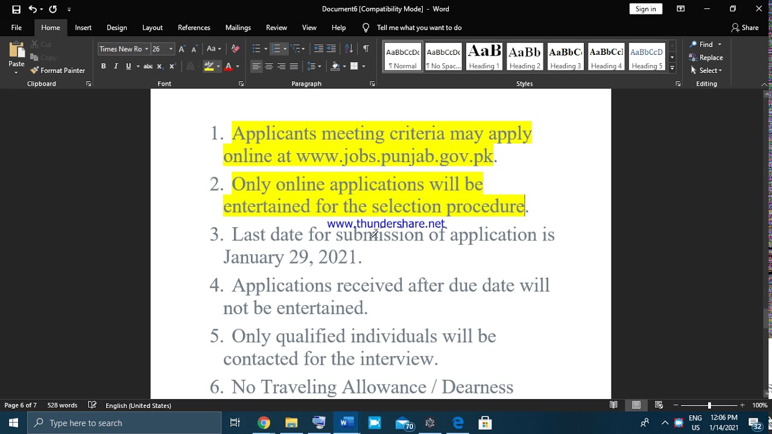Increase font size with the larger A
Image resolution: width=772 pixels, height=434 pixels.
click(x=182, y=49)
